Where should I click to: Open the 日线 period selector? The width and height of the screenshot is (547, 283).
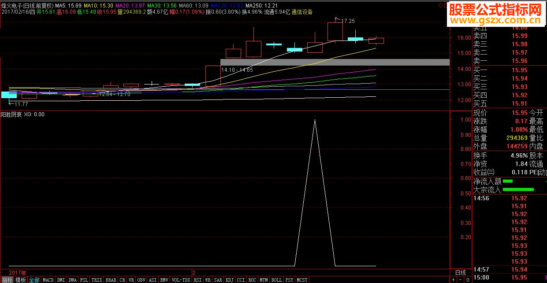(x=460, y=273)
